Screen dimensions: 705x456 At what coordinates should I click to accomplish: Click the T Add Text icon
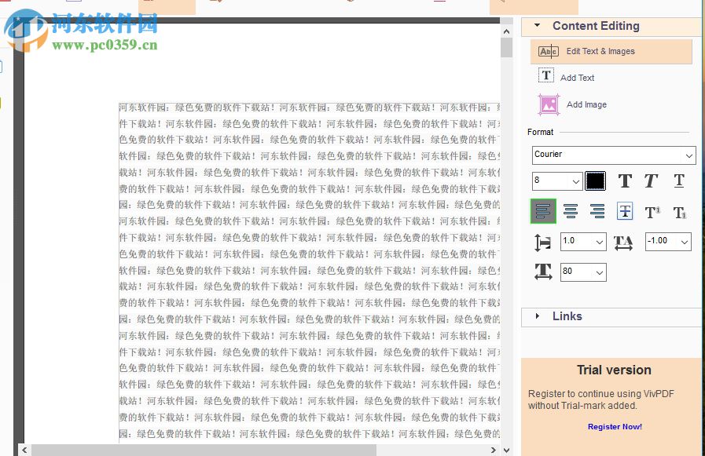546,75
